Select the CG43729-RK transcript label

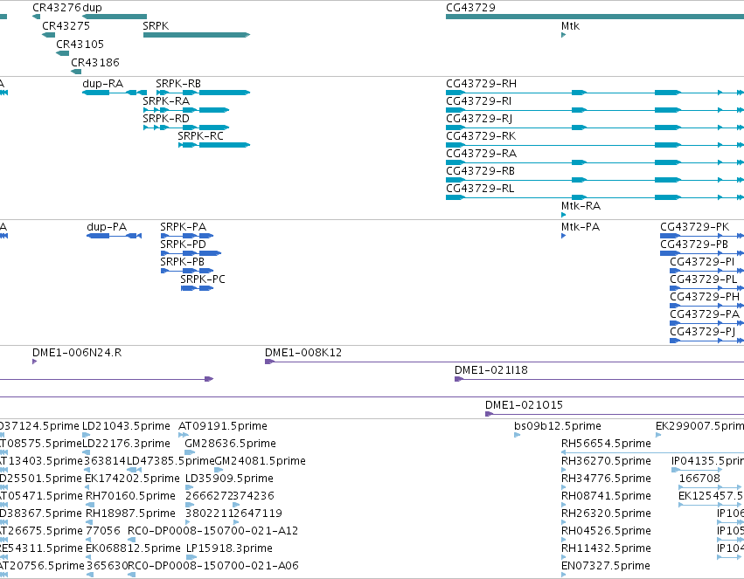tap(481, 136)
